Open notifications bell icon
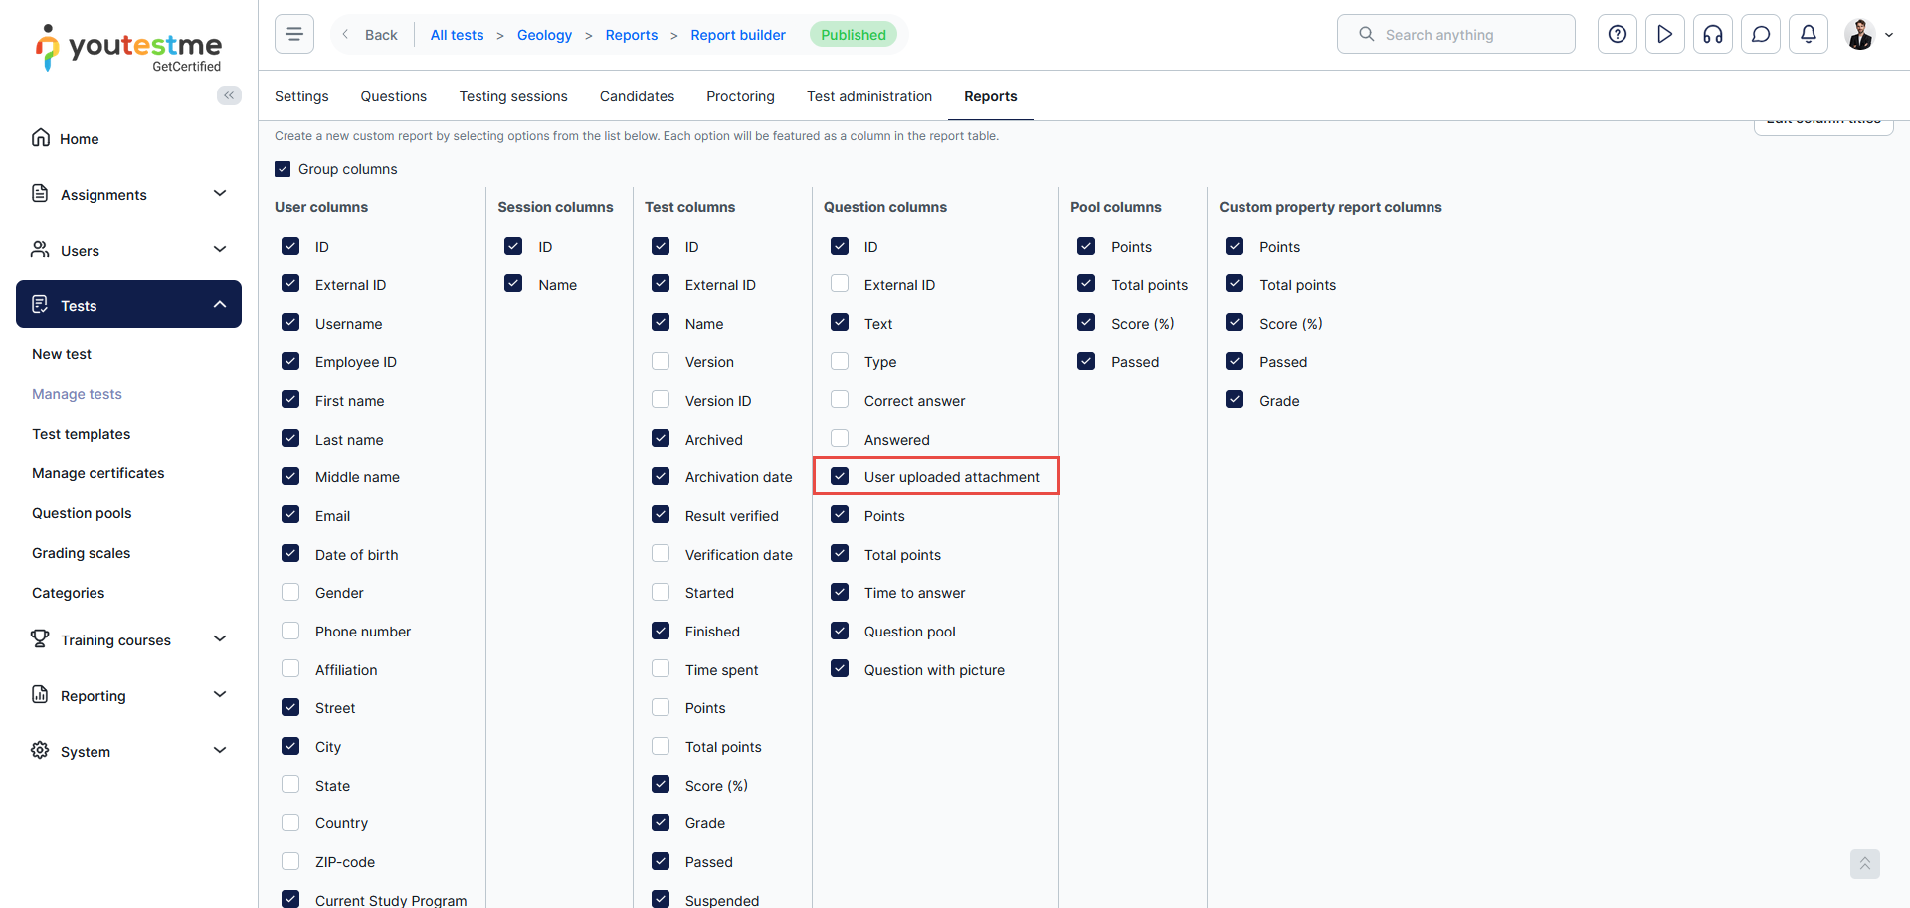Screen dimensions: 1910x908 pos(1808,34)
